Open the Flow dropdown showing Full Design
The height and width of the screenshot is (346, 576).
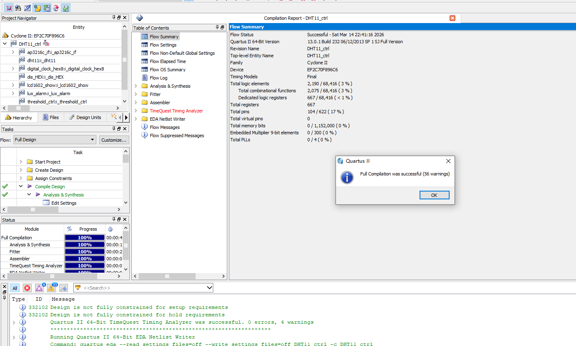click(x=55, y=140)
